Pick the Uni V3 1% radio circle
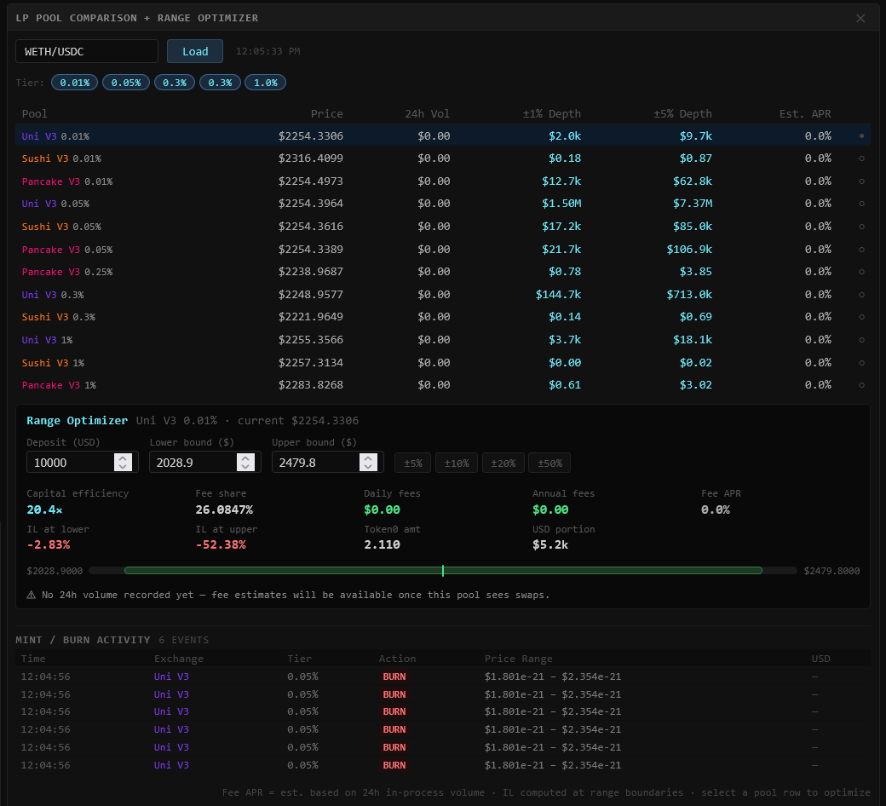Image resolution: width=886 pixels, height=806 pixels. point(861,340)
